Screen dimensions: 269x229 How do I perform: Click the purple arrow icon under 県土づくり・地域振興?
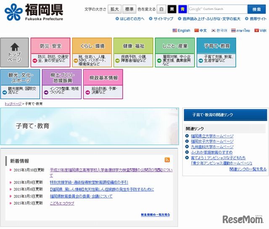coord(46,92)
